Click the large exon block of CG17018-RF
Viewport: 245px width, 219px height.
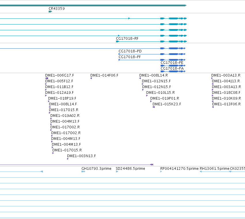point(174,41)
